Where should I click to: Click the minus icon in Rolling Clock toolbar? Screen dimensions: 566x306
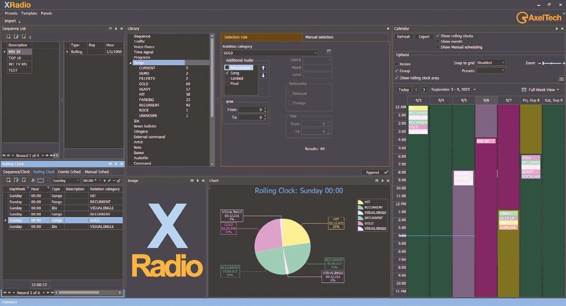point(114,180)
